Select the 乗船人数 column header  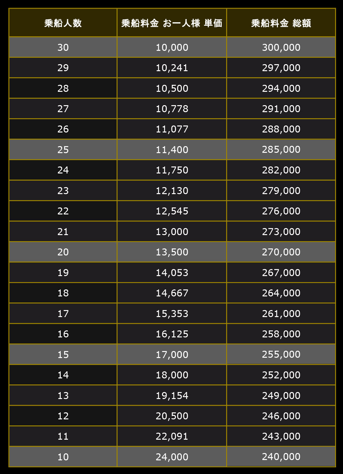tap(63, 23)
